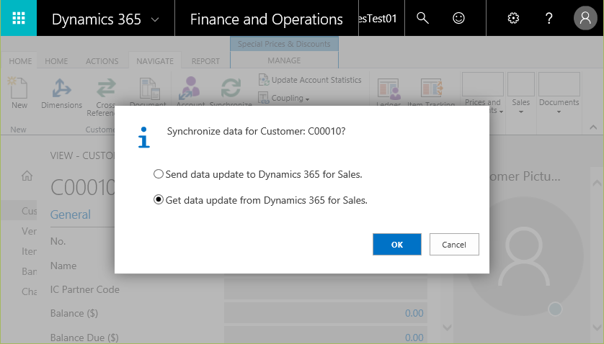Open the settings gear icon
This screenshot has height=344, width=604.
click(x=513, y=18)
